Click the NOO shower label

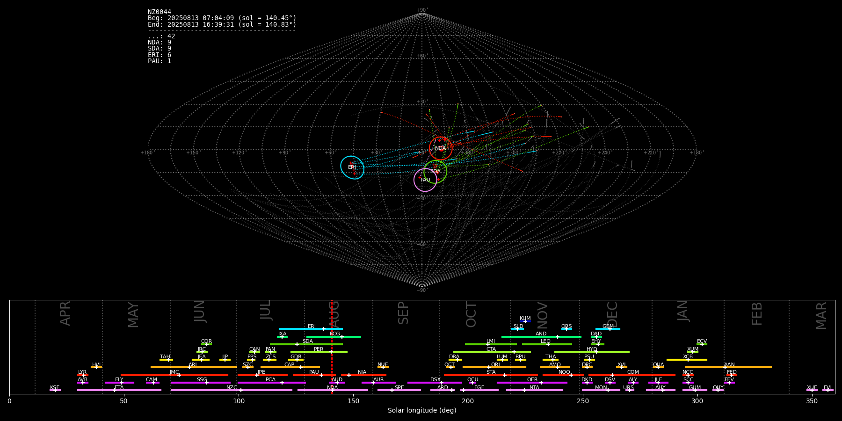click(x=564, y=372)
